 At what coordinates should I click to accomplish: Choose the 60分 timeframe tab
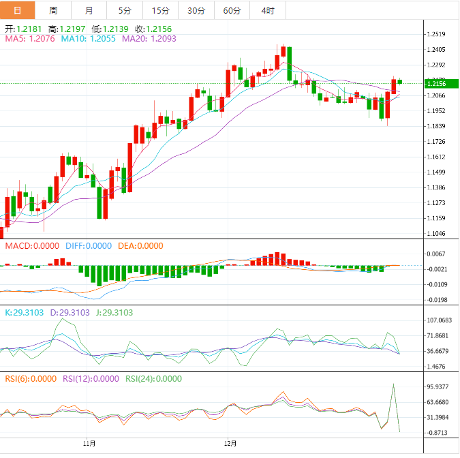click(x=232, y=10)
